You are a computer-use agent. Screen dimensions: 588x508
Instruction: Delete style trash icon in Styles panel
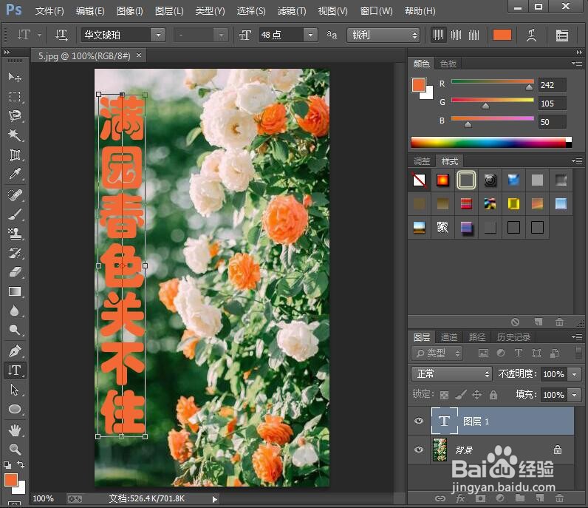pyautogui.click(x=559, y=322)
